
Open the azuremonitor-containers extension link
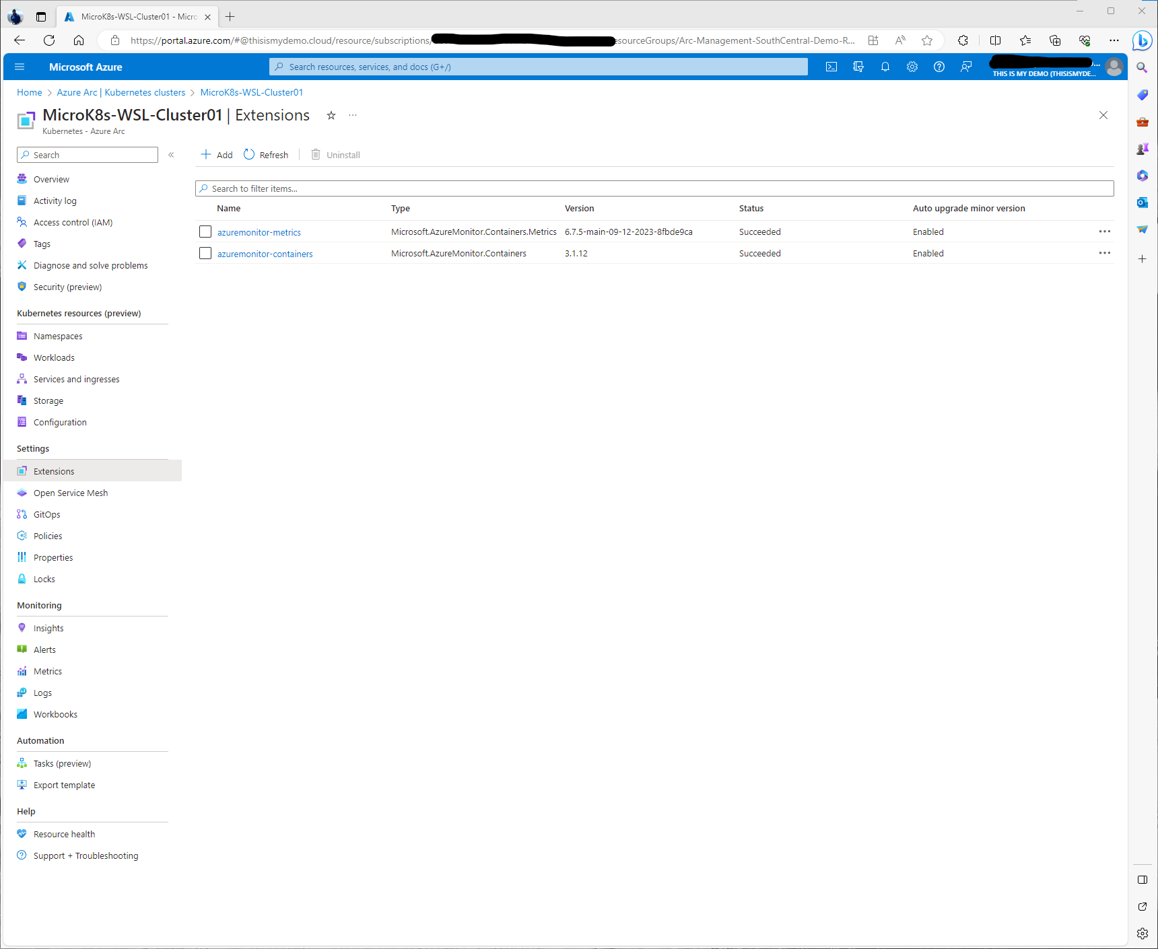(265, 254)
